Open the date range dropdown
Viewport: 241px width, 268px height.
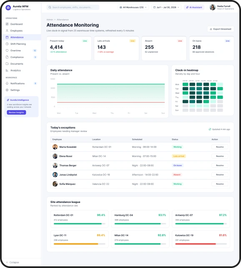click(166, 8)
